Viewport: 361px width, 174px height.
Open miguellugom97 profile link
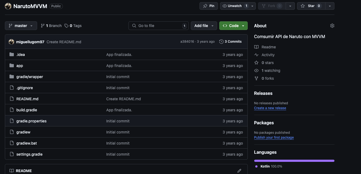(30, 42)
